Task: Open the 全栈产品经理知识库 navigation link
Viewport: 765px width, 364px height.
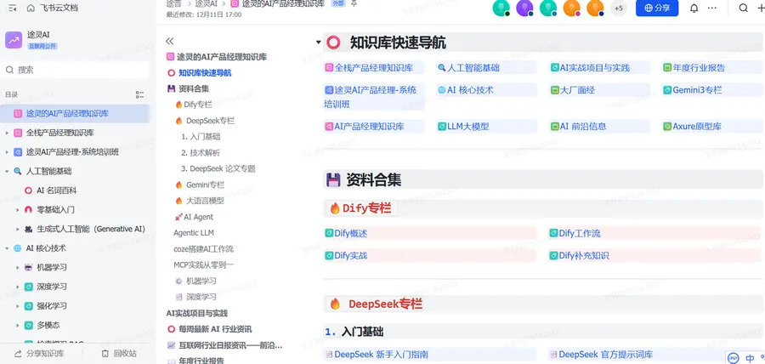Action: point(374,68)
